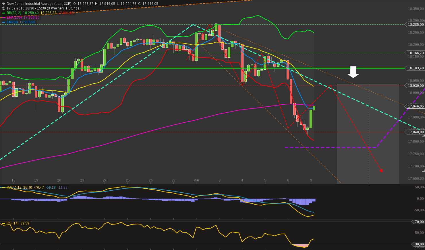The width and height of the screenshot is (425, 250).
Task: Click the 17.946,05 last price label
Action: pos(415,106)
